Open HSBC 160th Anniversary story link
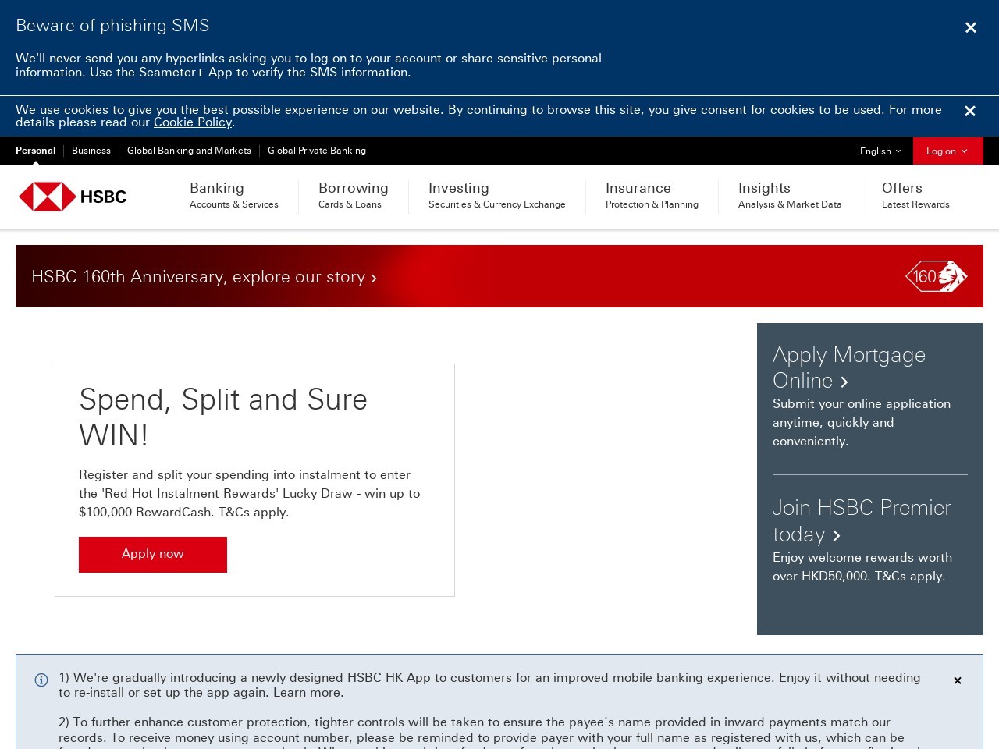The width and height of the screenshot is (999, 749). tap(204, 277)
